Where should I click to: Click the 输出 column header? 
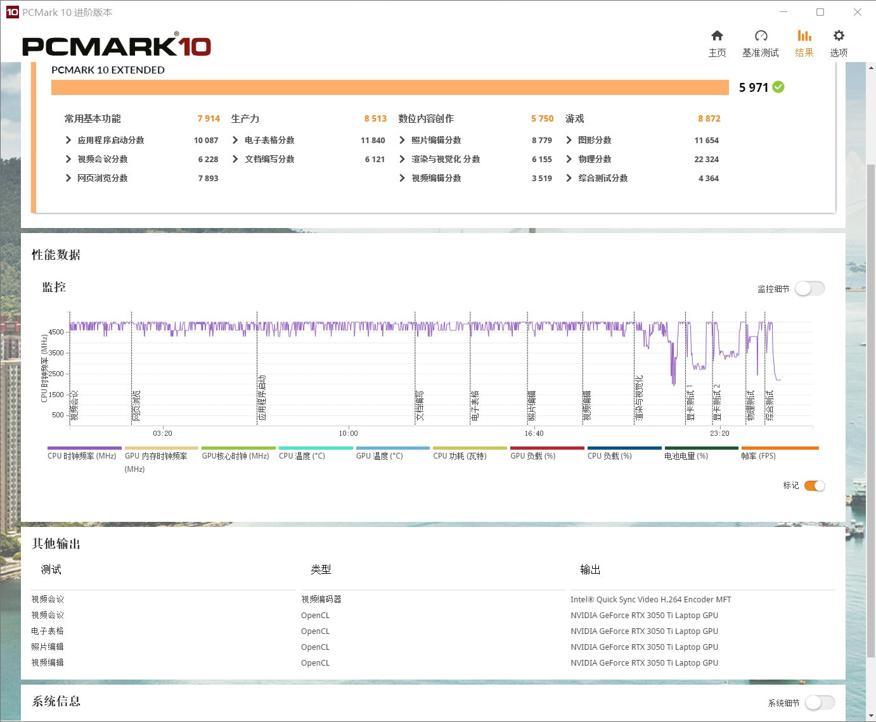click(590, 569)
